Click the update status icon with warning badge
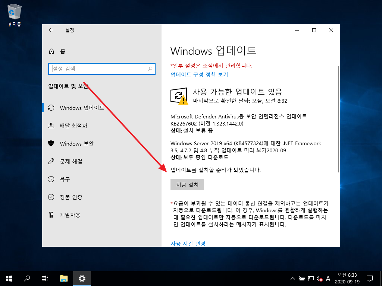Screen dimensions: 382x286 179,96
